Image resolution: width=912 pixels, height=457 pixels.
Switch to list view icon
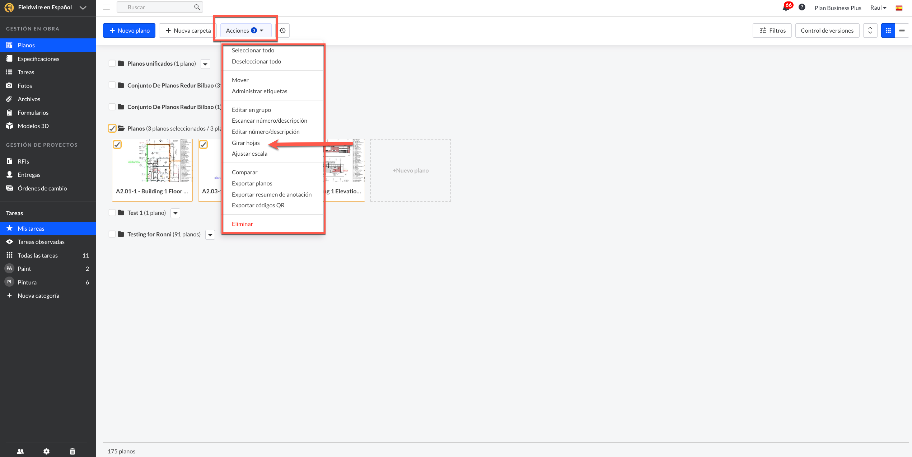[902, 30]
